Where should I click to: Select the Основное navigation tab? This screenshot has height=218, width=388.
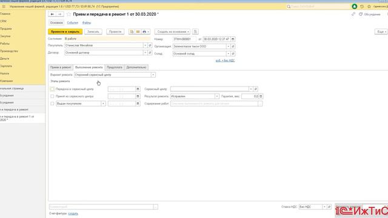56,23
